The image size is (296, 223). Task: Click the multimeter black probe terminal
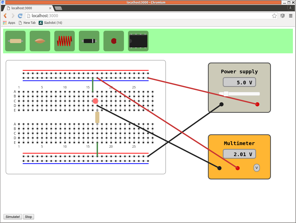[x=219, y=168]
